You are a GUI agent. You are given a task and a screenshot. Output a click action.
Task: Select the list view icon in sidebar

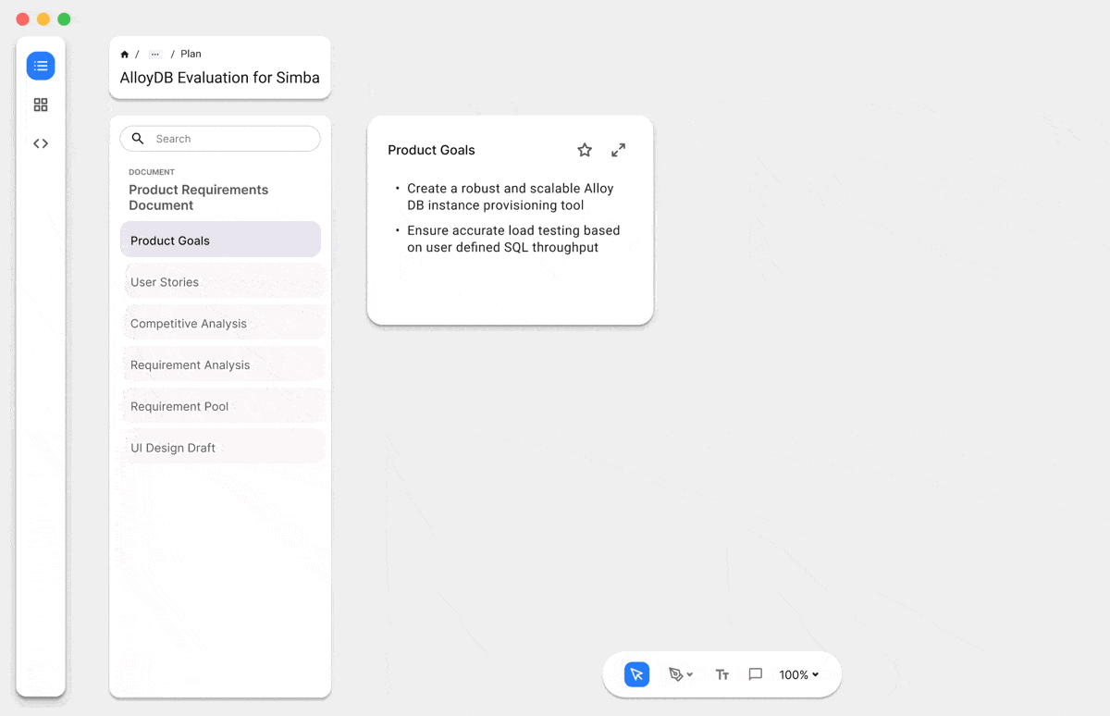(41, 66)
